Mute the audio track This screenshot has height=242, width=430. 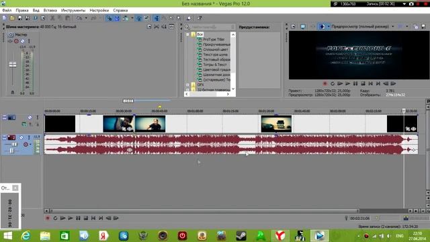pyautogui.click(x=21, y=137)
